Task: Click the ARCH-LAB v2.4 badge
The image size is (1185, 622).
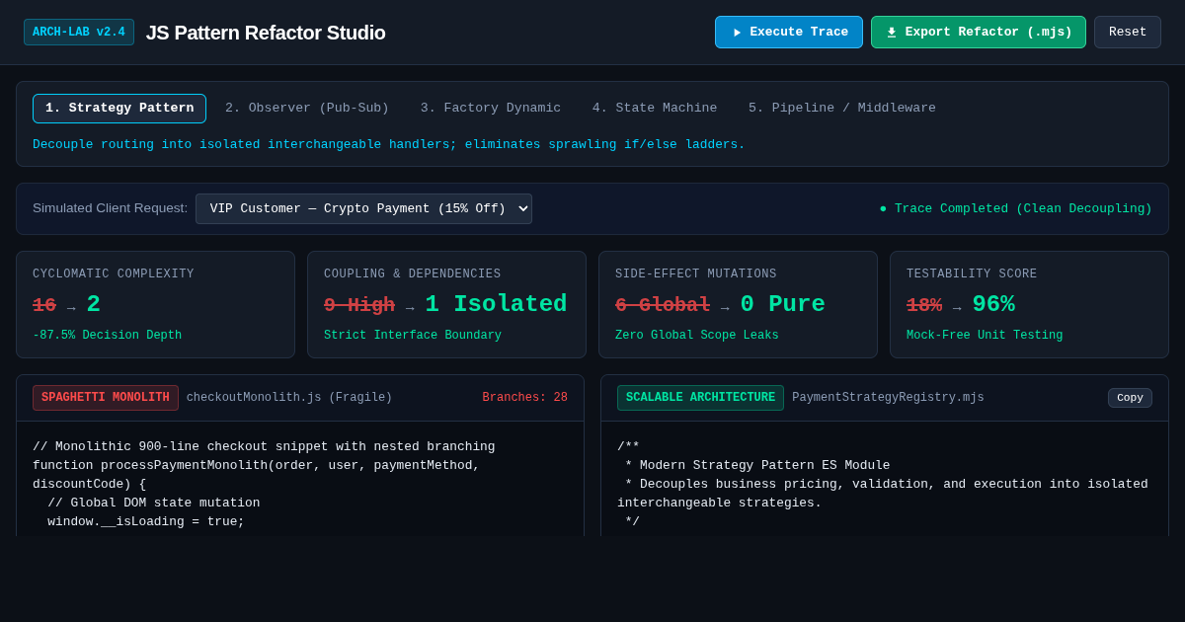Action: (79, 33)
